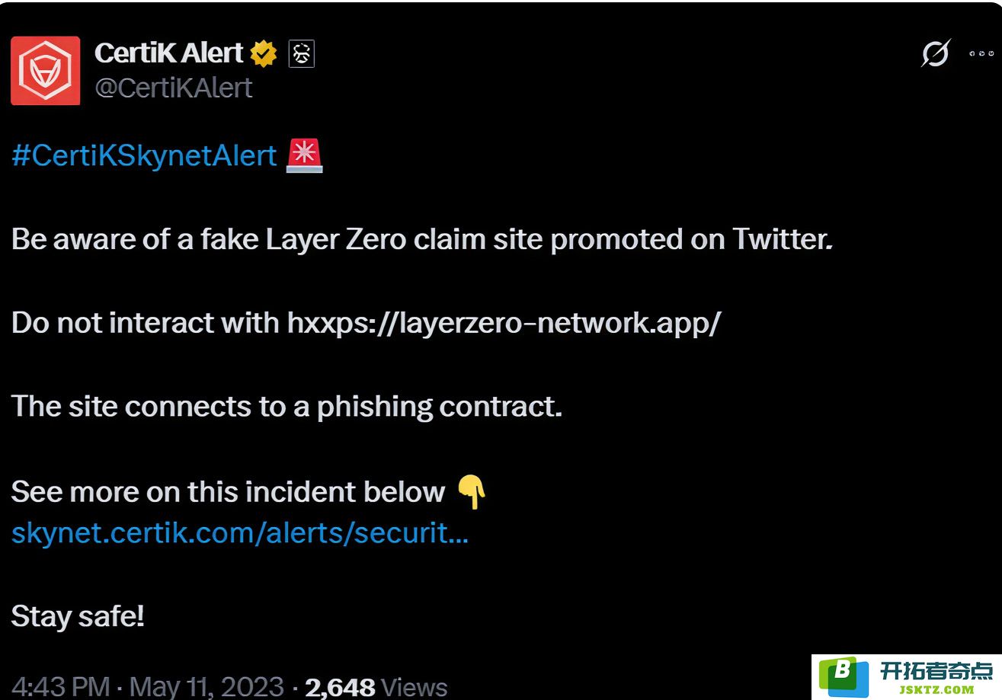Click the 开拓者奇点 watermark text

click(936, 670)
